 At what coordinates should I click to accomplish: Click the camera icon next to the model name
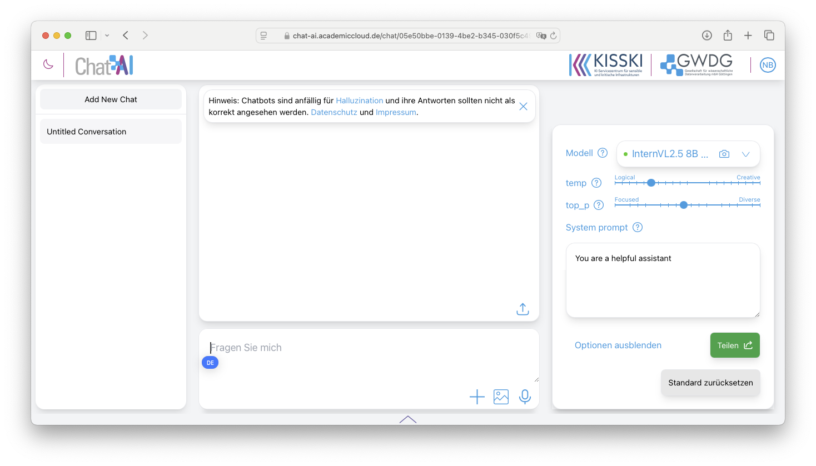tap(724, 153)
